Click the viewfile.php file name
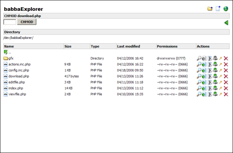The image size is (233, 153). tap(17, 94)
